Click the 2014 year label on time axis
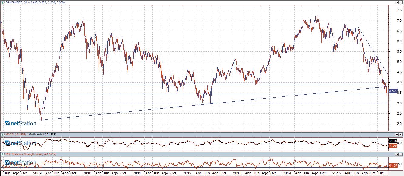 [x=287, y=174]
